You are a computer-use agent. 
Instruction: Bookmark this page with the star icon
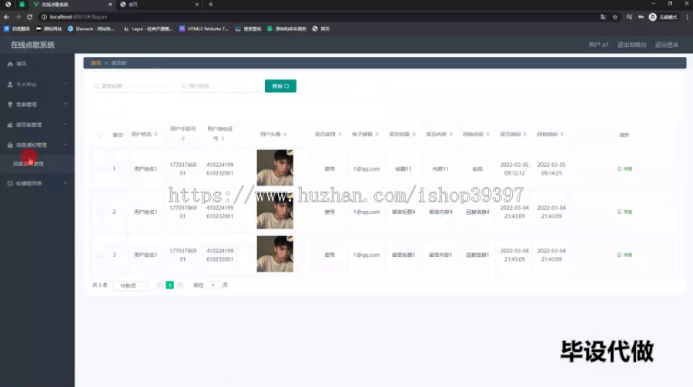(614, 17)
